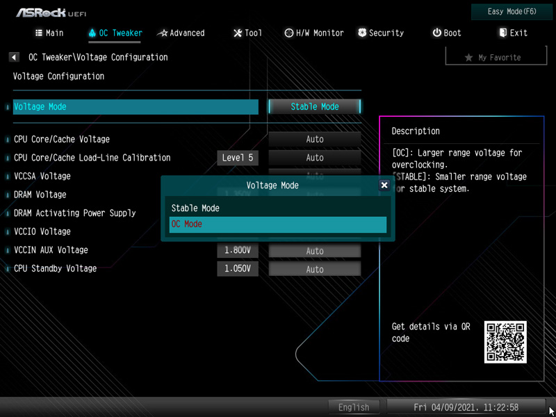This screenshot has width=556, height=417.
Task: Click the My Favorite star button
Action: [x=492, y=57]
